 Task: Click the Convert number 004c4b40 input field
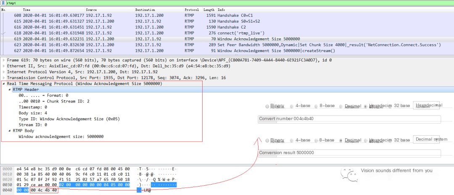[x=349, y=119]
